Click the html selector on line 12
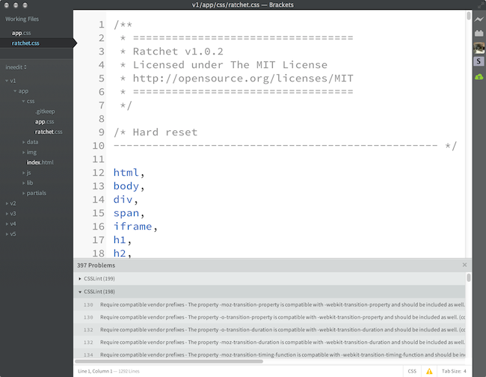 pyautogui.click(x=126, y=172)
